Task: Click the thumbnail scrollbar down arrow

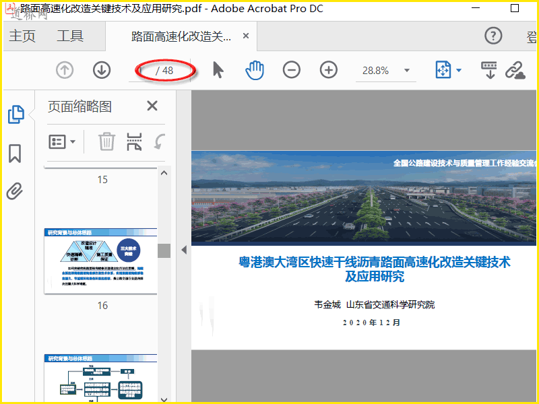Action: point(164,399)
